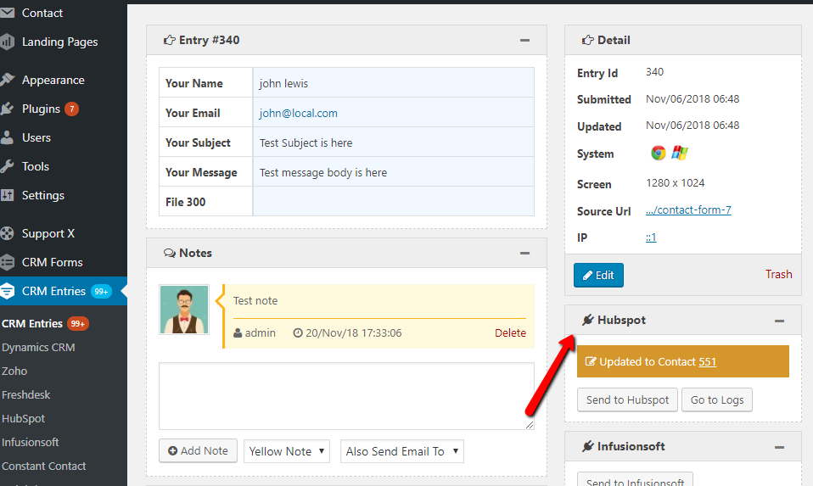Open the Also Send Email To dropdown
Viewport: 813px width, 486px height.
click(402, 451)
